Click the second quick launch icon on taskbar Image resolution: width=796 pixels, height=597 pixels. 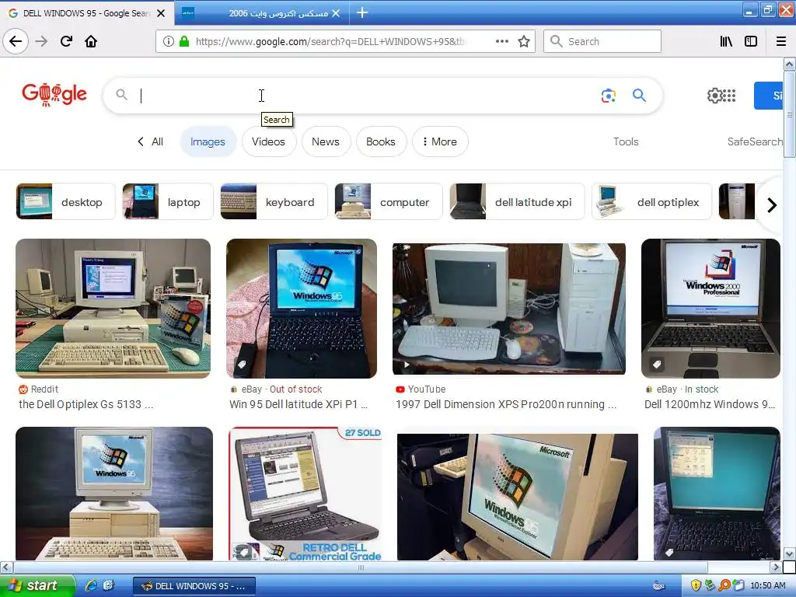coord(109,585)
